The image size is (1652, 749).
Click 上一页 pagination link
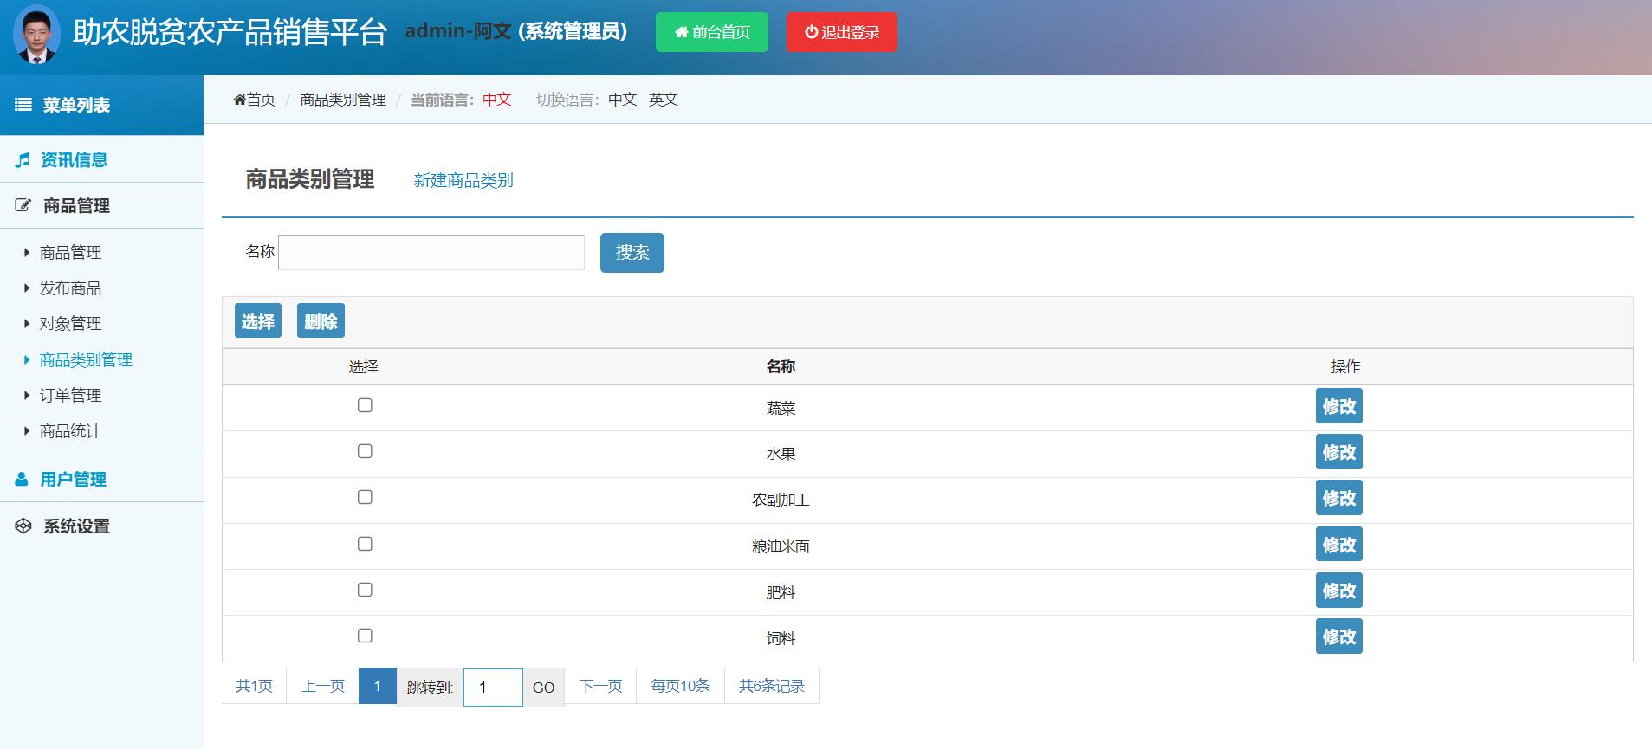(323, 686)
